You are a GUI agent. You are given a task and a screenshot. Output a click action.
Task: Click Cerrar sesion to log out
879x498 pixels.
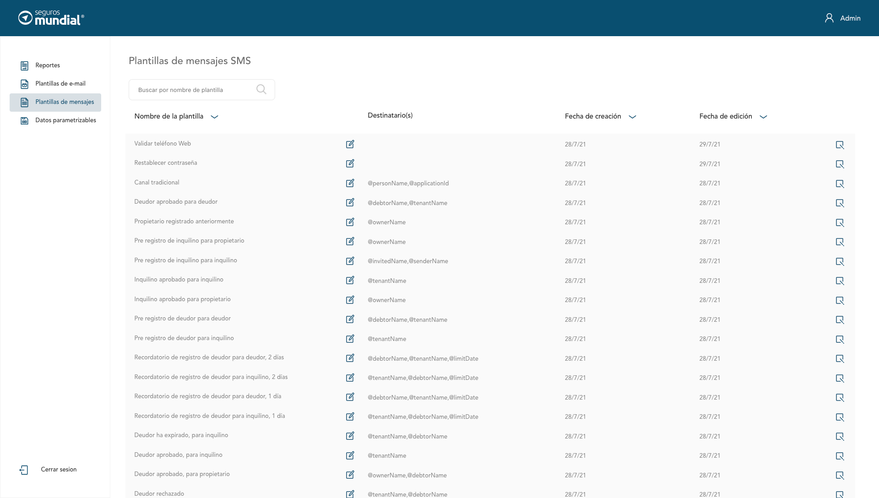click(x=59, y=470)
